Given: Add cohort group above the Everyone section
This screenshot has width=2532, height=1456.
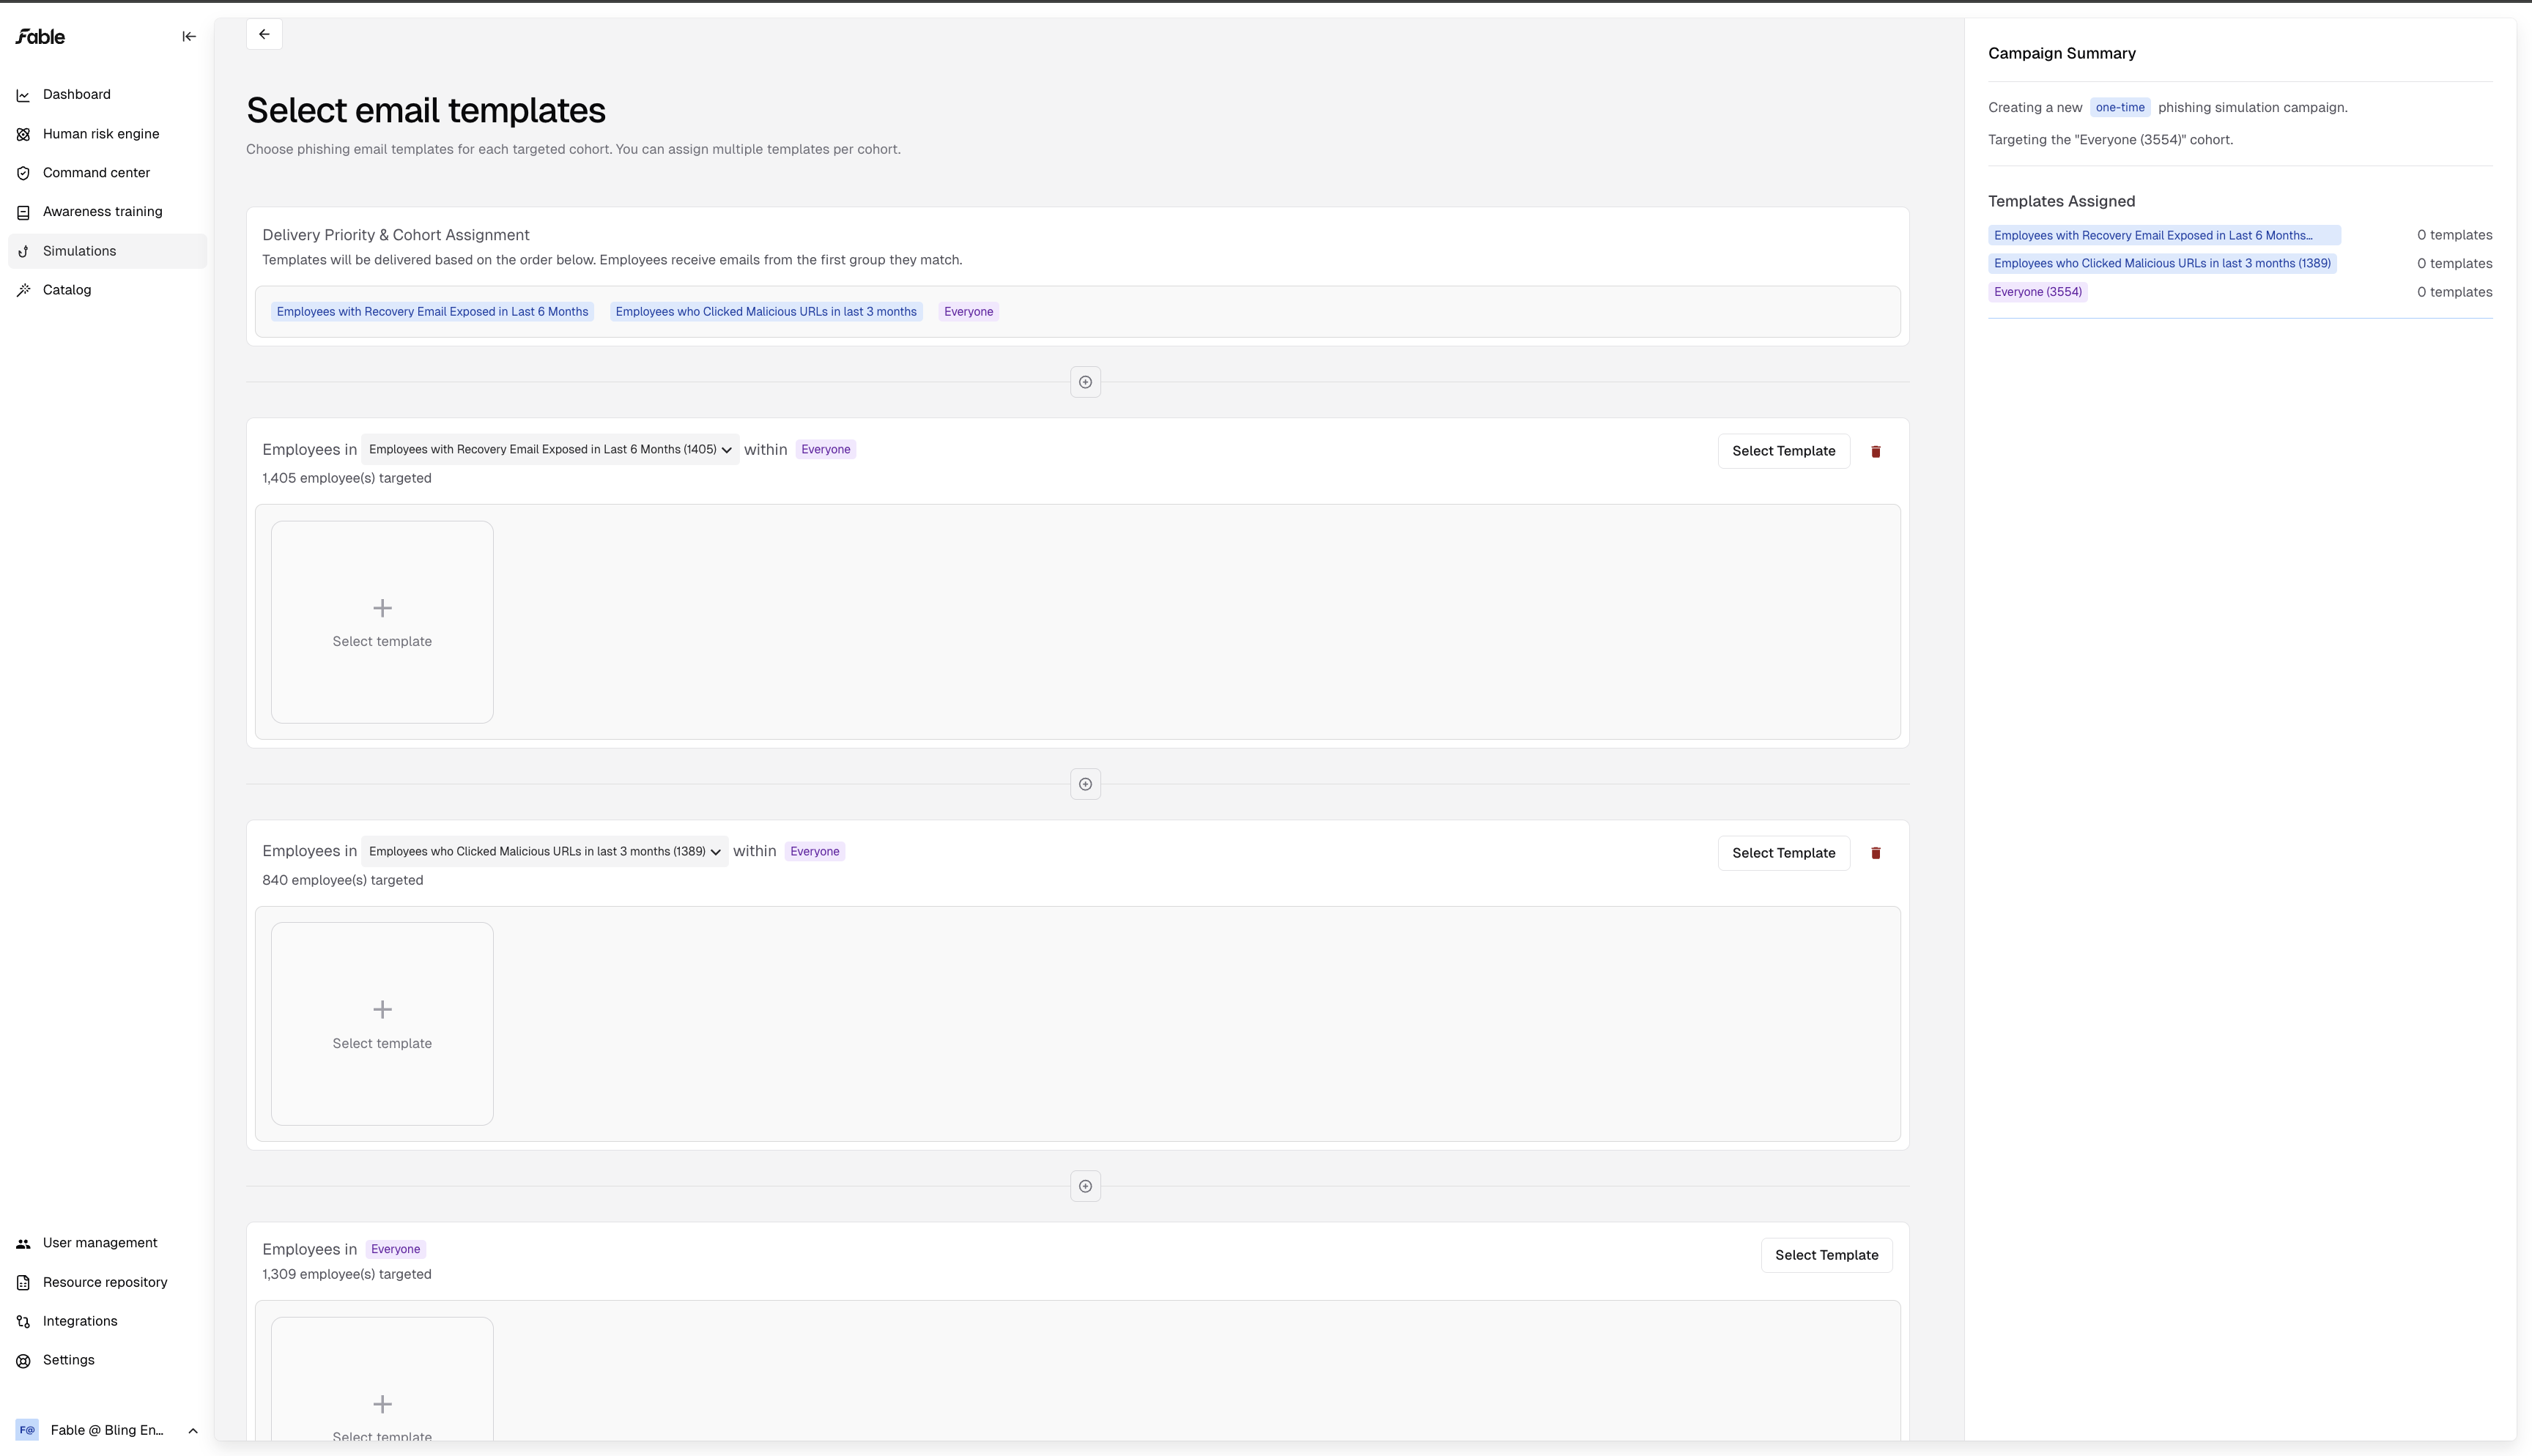Looking at the screenshot, I should coord(1085,1186).
